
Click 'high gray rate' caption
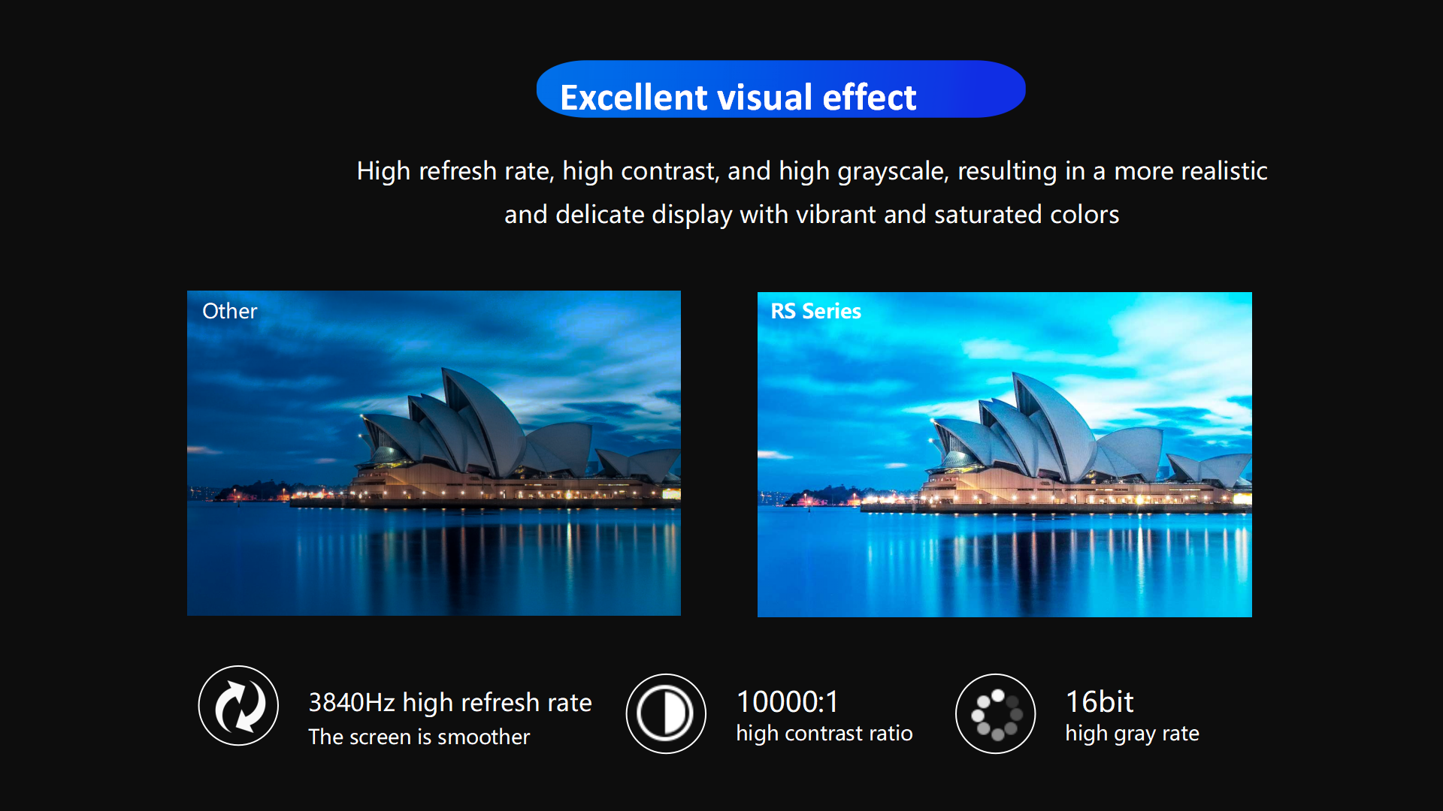1132,733
